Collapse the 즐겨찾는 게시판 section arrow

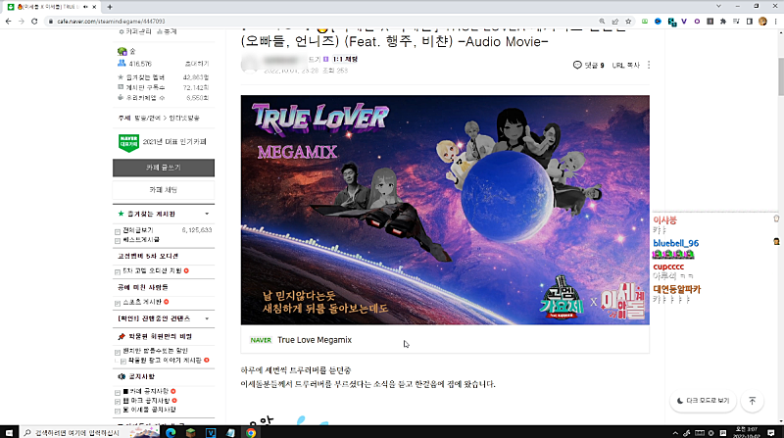coord(207,213)
